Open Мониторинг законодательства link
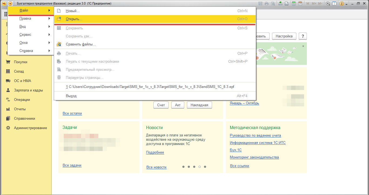The width and height of the screenshot is (369, 195). coord(254,157)
